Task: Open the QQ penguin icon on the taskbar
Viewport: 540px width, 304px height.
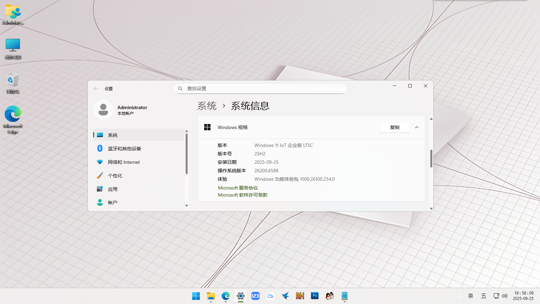Action: pyautogui.click(x=330, y=296)
